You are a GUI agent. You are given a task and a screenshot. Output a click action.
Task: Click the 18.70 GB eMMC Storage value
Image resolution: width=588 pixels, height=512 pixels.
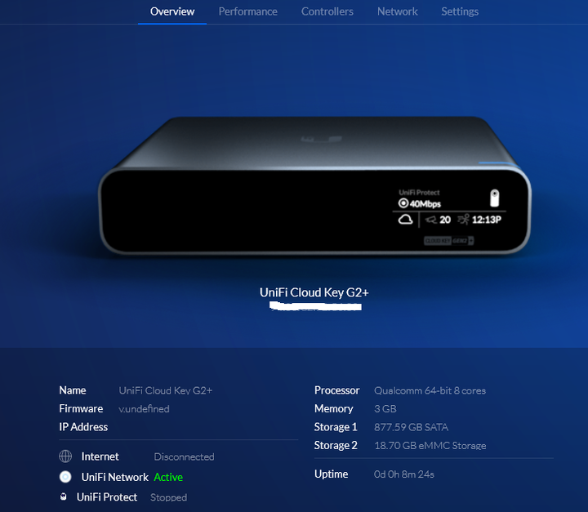(430, 446)
